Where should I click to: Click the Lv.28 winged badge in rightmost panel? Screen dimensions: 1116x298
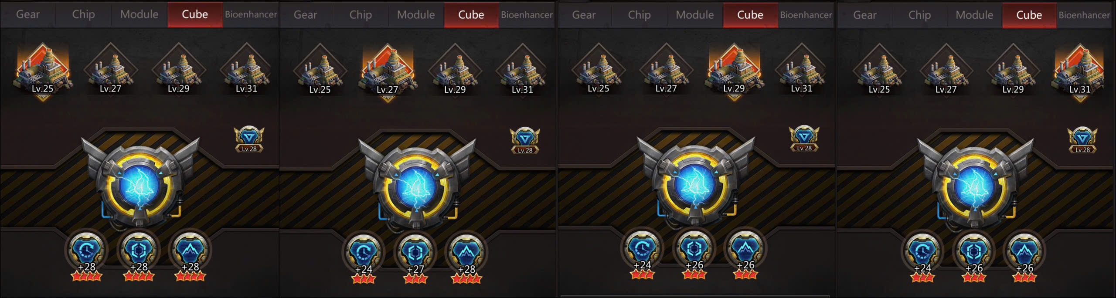coord(1082,140)
